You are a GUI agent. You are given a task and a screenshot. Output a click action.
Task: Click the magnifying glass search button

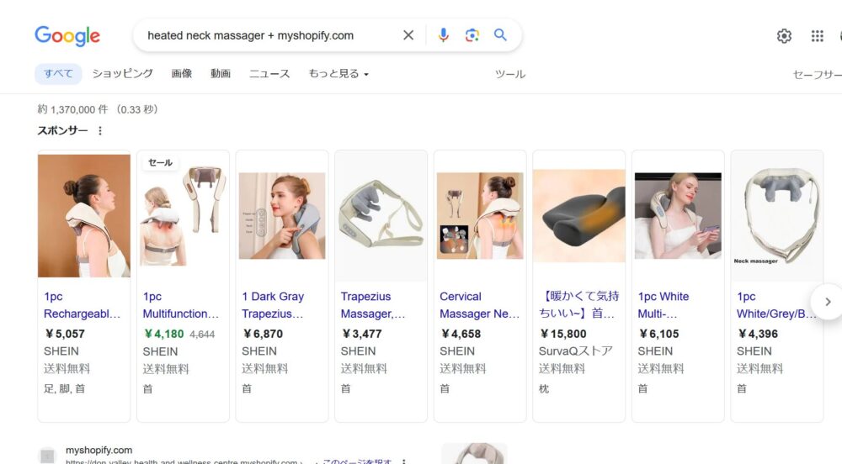click(x=501, y=35)
